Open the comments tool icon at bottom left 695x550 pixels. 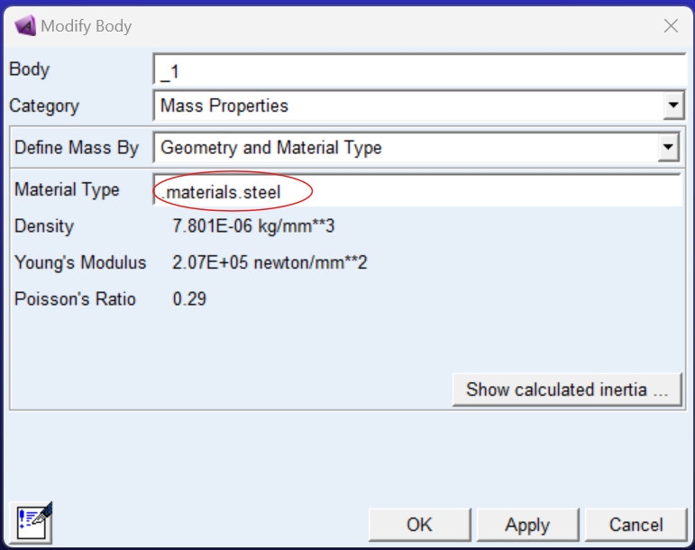pyautogui.click(x=31, y=524)
